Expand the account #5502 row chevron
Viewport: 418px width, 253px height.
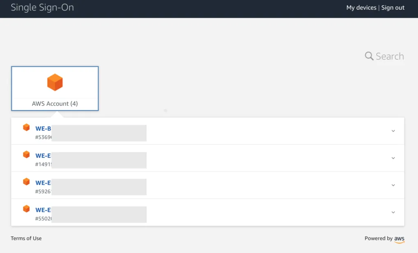pos(393,213)
